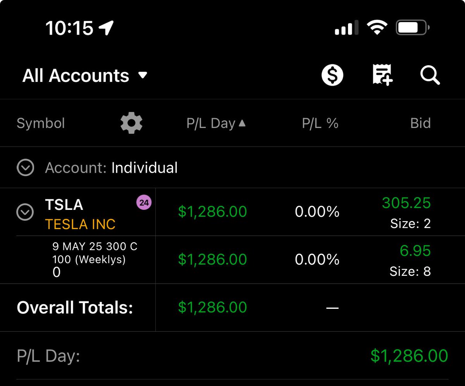Select the 9 MAY 25 300 C option row
Screen dimensions: 465x386
(x=232, y=260)
